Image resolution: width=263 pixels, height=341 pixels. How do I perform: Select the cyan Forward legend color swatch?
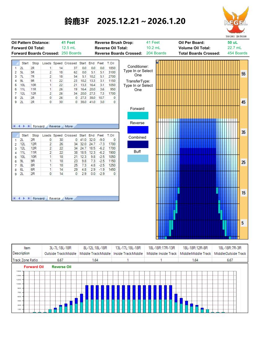click(x=138, y=116)
